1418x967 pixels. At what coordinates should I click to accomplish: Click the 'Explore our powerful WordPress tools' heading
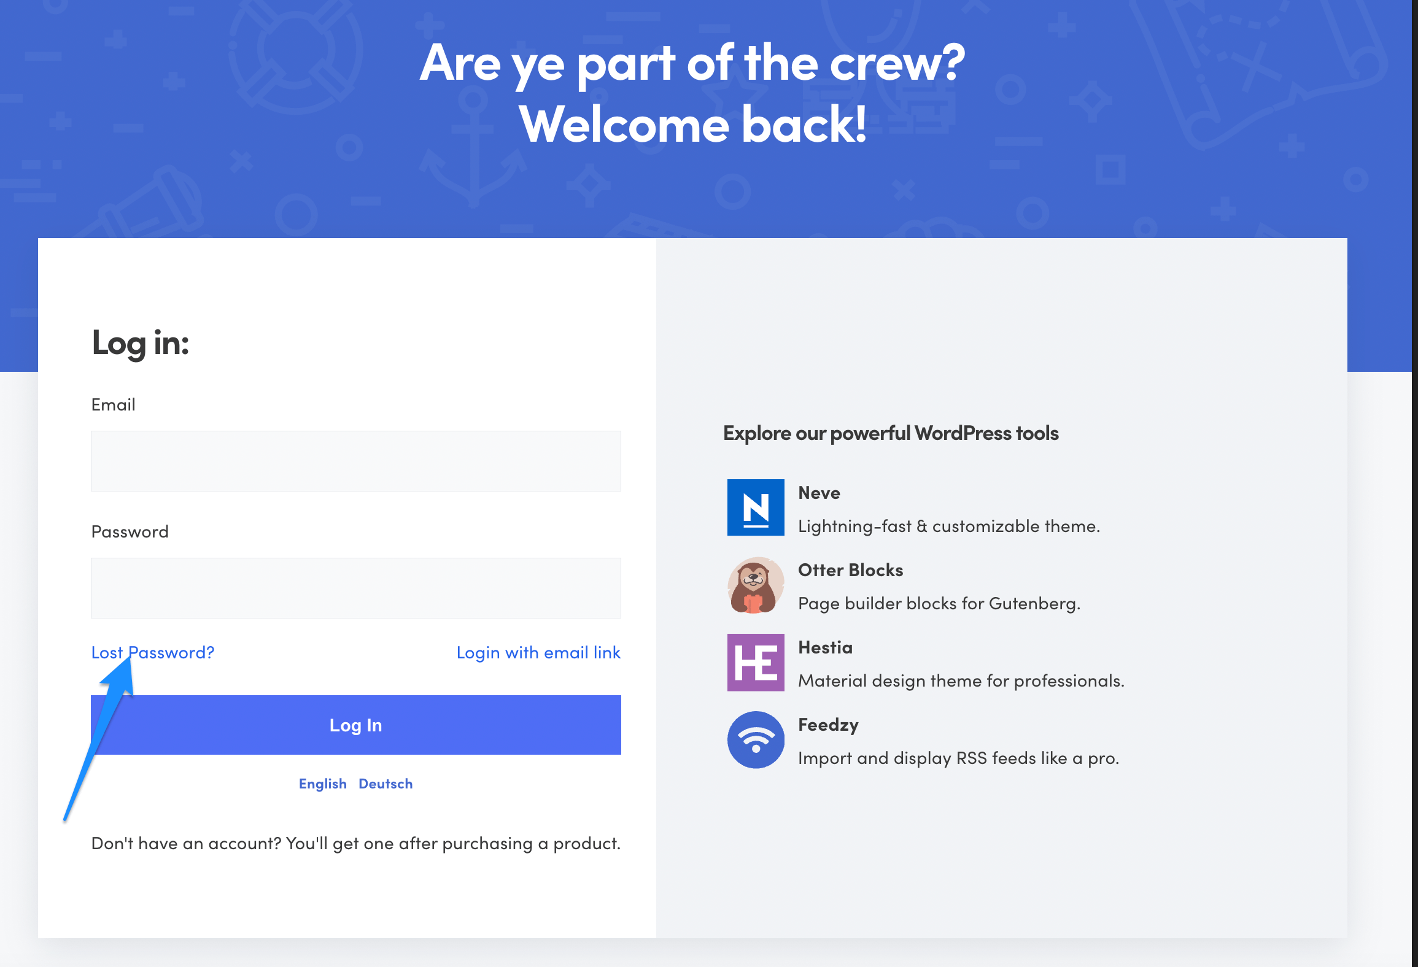pos(890,433)
